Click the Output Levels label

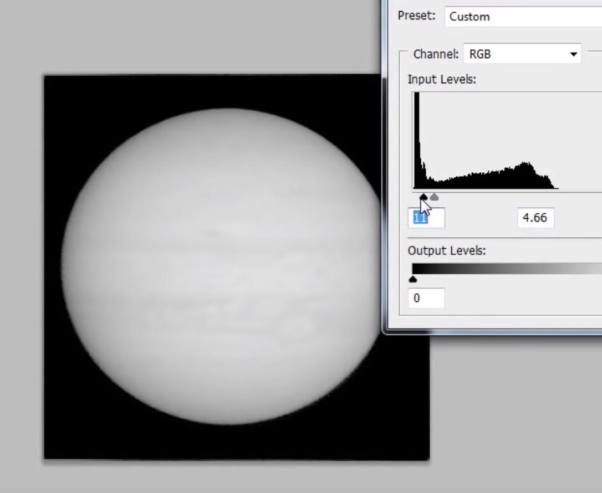(x=446, y=251)
